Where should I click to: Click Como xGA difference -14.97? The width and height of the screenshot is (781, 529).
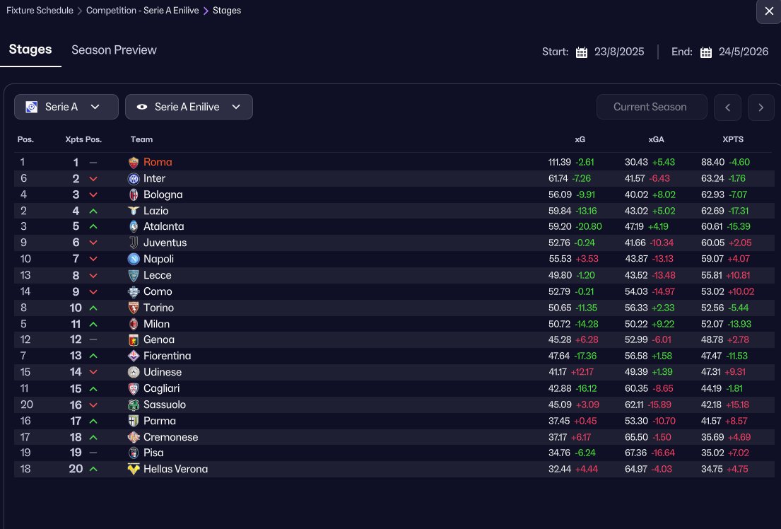tap(662, 291)
